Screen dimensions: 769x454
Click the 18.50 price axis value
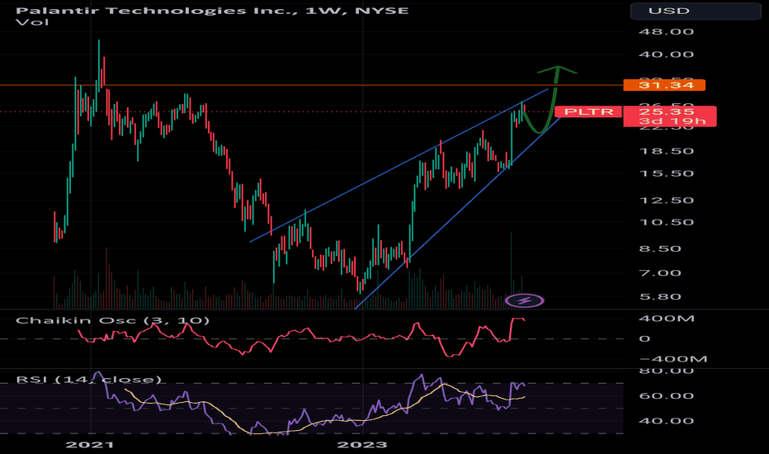[666, 151]
